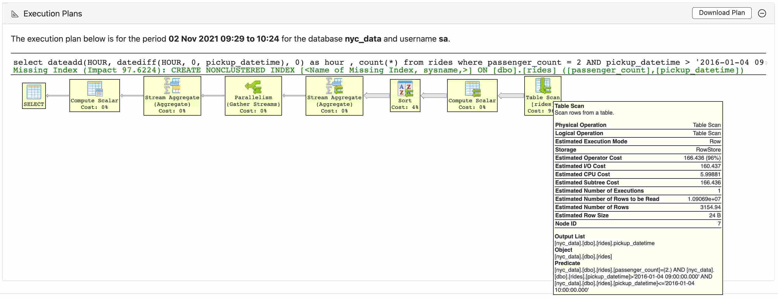Click the arrow leading from Table Scan

[511, 96]
